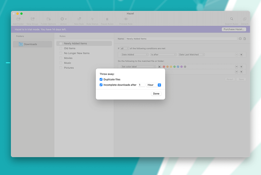The width and height of the screenshot is (261, 175).
Task: Click the Add Folder toolbar icon
Action: (x=18, y=19)
